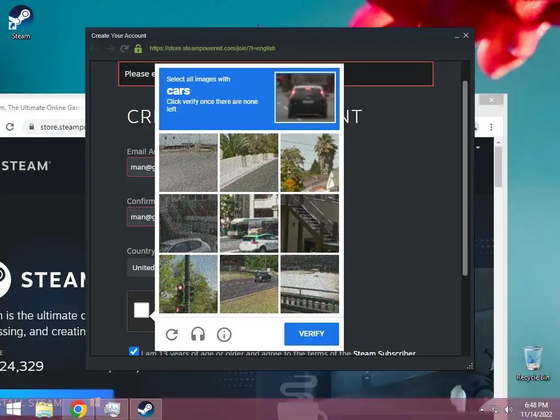
Task: Click the store.steampowered.com join URL text
Action: coord(213,48)
